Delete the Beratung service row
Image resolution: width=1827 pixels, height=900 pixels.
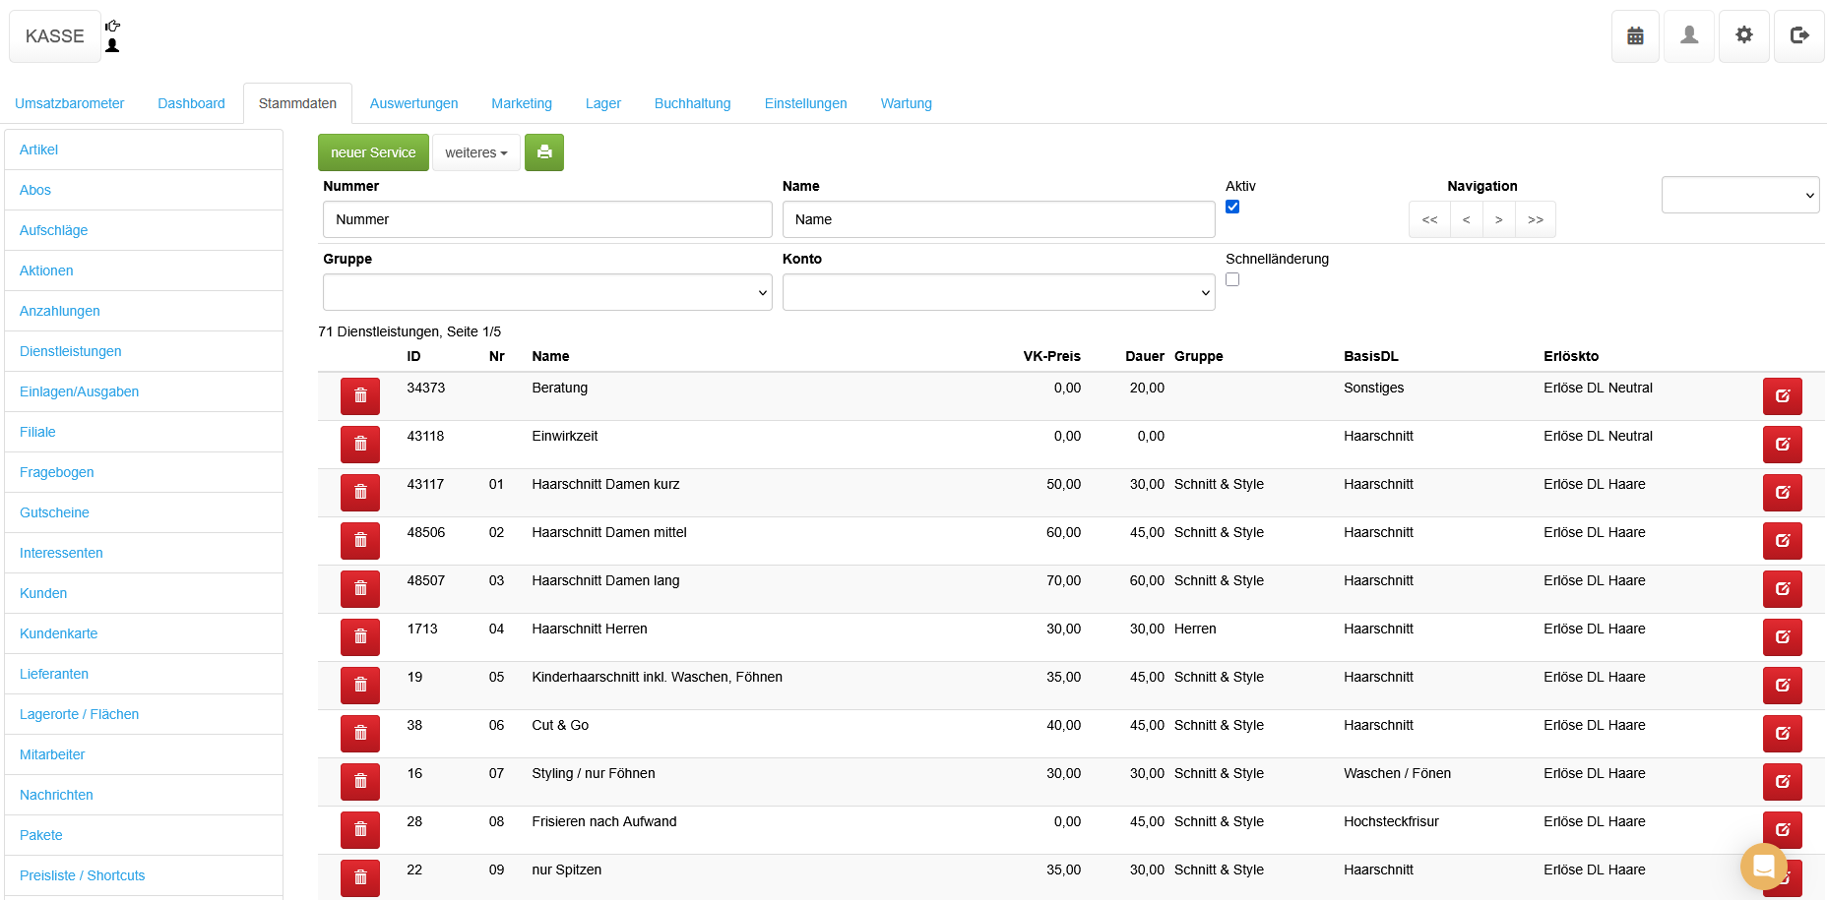tap(360, 396)
